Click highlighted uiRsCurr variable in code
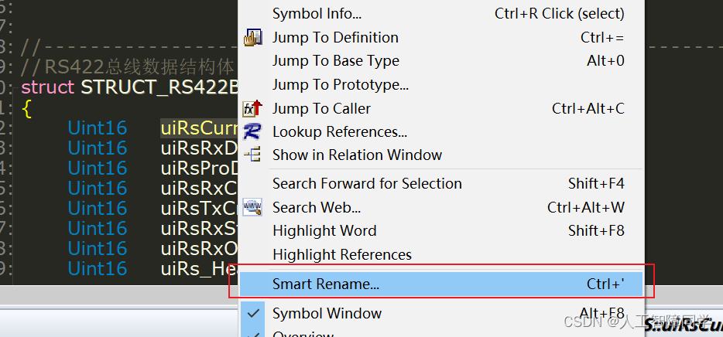 (199, 128)
